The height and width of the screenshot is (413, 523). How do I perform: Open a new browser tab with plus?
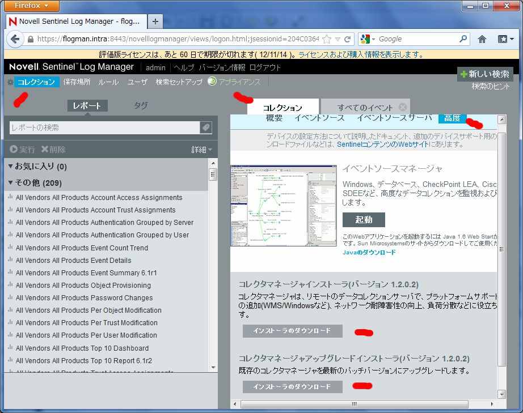coord(155,22)
